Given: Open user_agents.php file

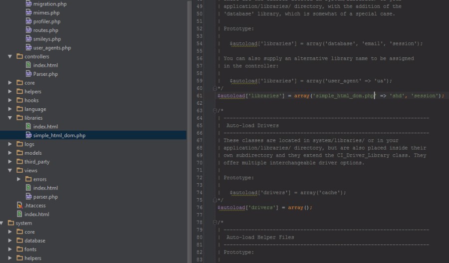Looking at the screenshot, I should click(52, 48).
